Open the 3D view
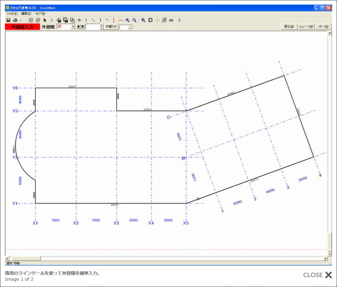The height and width of the screenshot is (287, 337). pyautogui.click(x=171, y=20)
